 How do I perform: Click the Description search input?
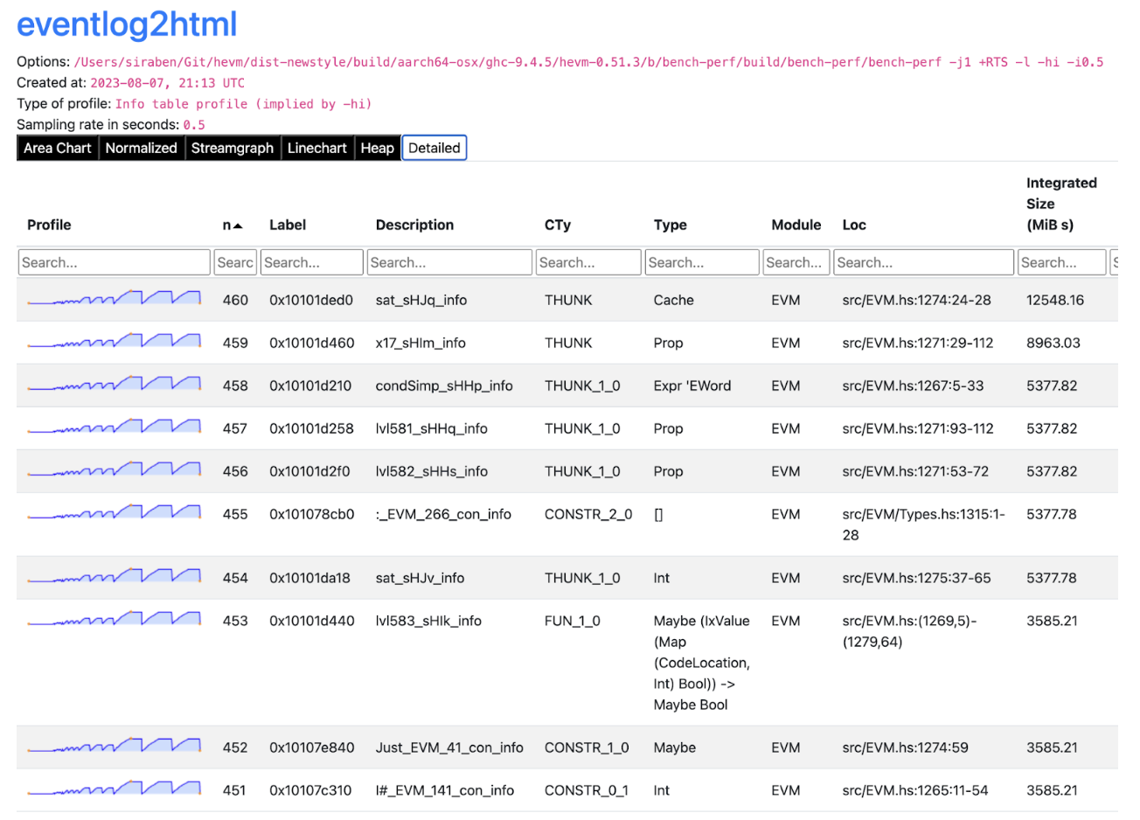449,262
